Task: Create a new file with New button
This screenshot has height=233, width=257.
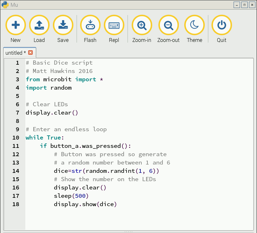Action: pos(16,25)
